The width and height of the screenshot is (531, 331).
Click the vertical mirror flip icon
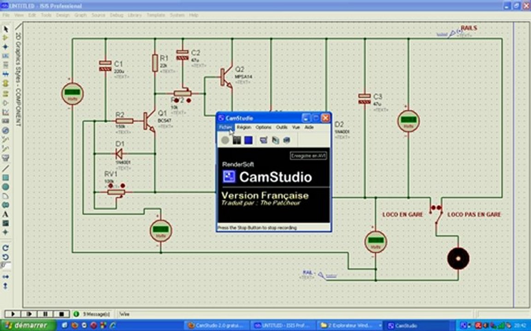pyautogui.click(x=6, y=286)
